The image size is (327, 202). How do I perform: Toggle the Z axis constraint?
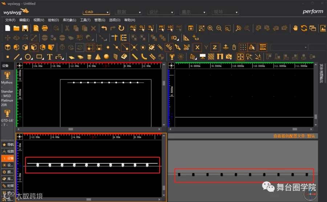pos(215,47)
